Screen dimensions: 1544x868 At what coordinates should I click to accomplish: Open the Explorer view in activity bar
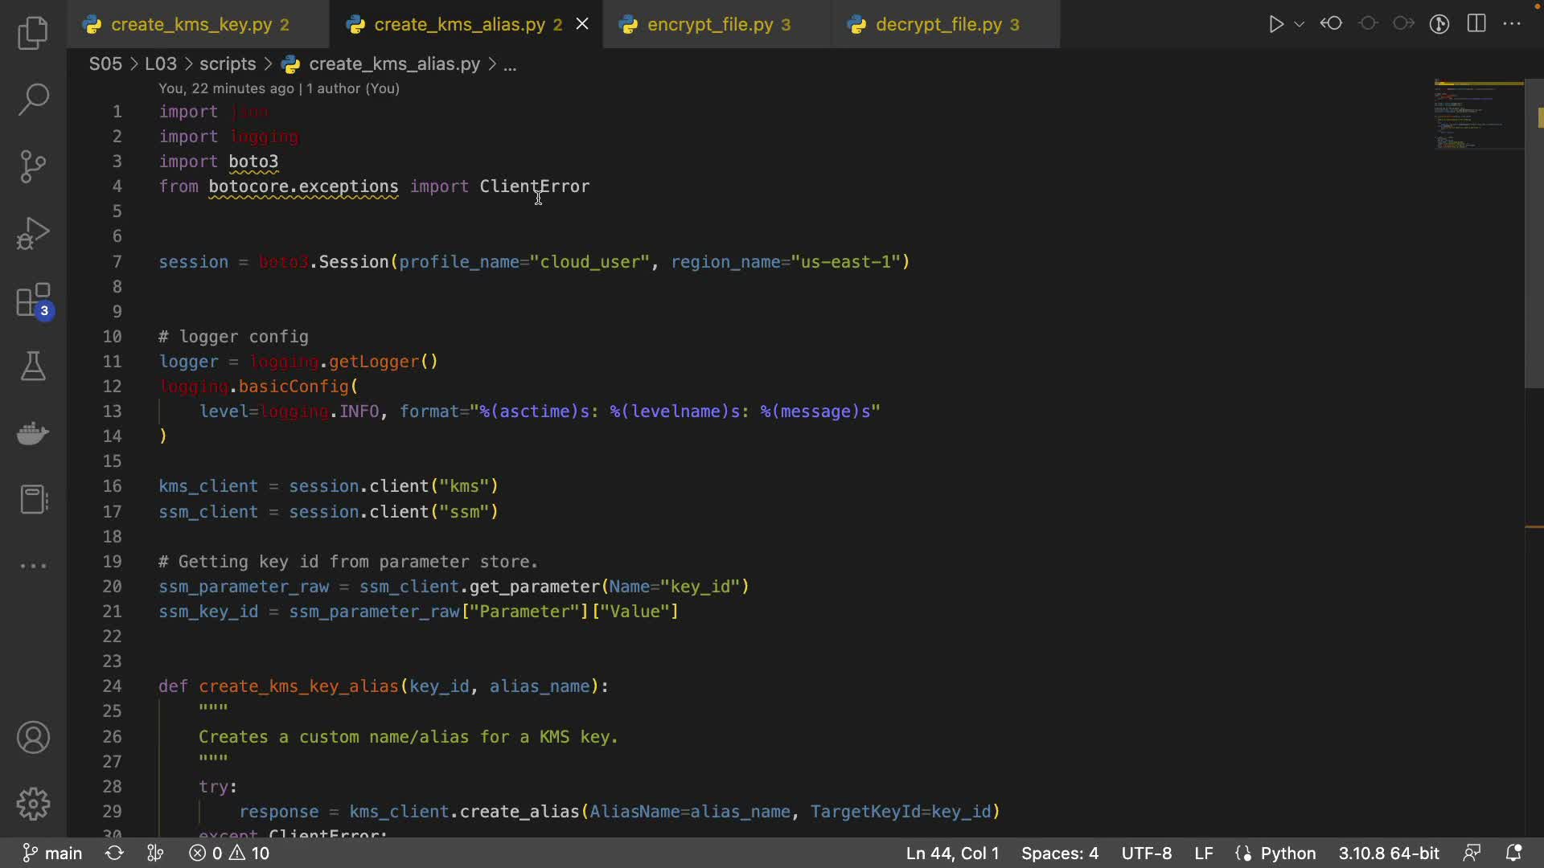[33, 34]
